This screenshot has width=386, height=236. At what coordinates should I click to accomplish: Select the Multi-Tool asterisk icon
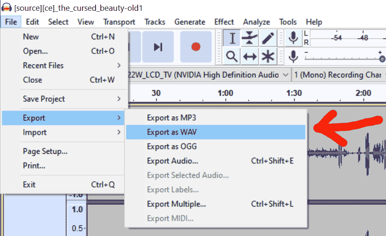click(x=268, y=56)
